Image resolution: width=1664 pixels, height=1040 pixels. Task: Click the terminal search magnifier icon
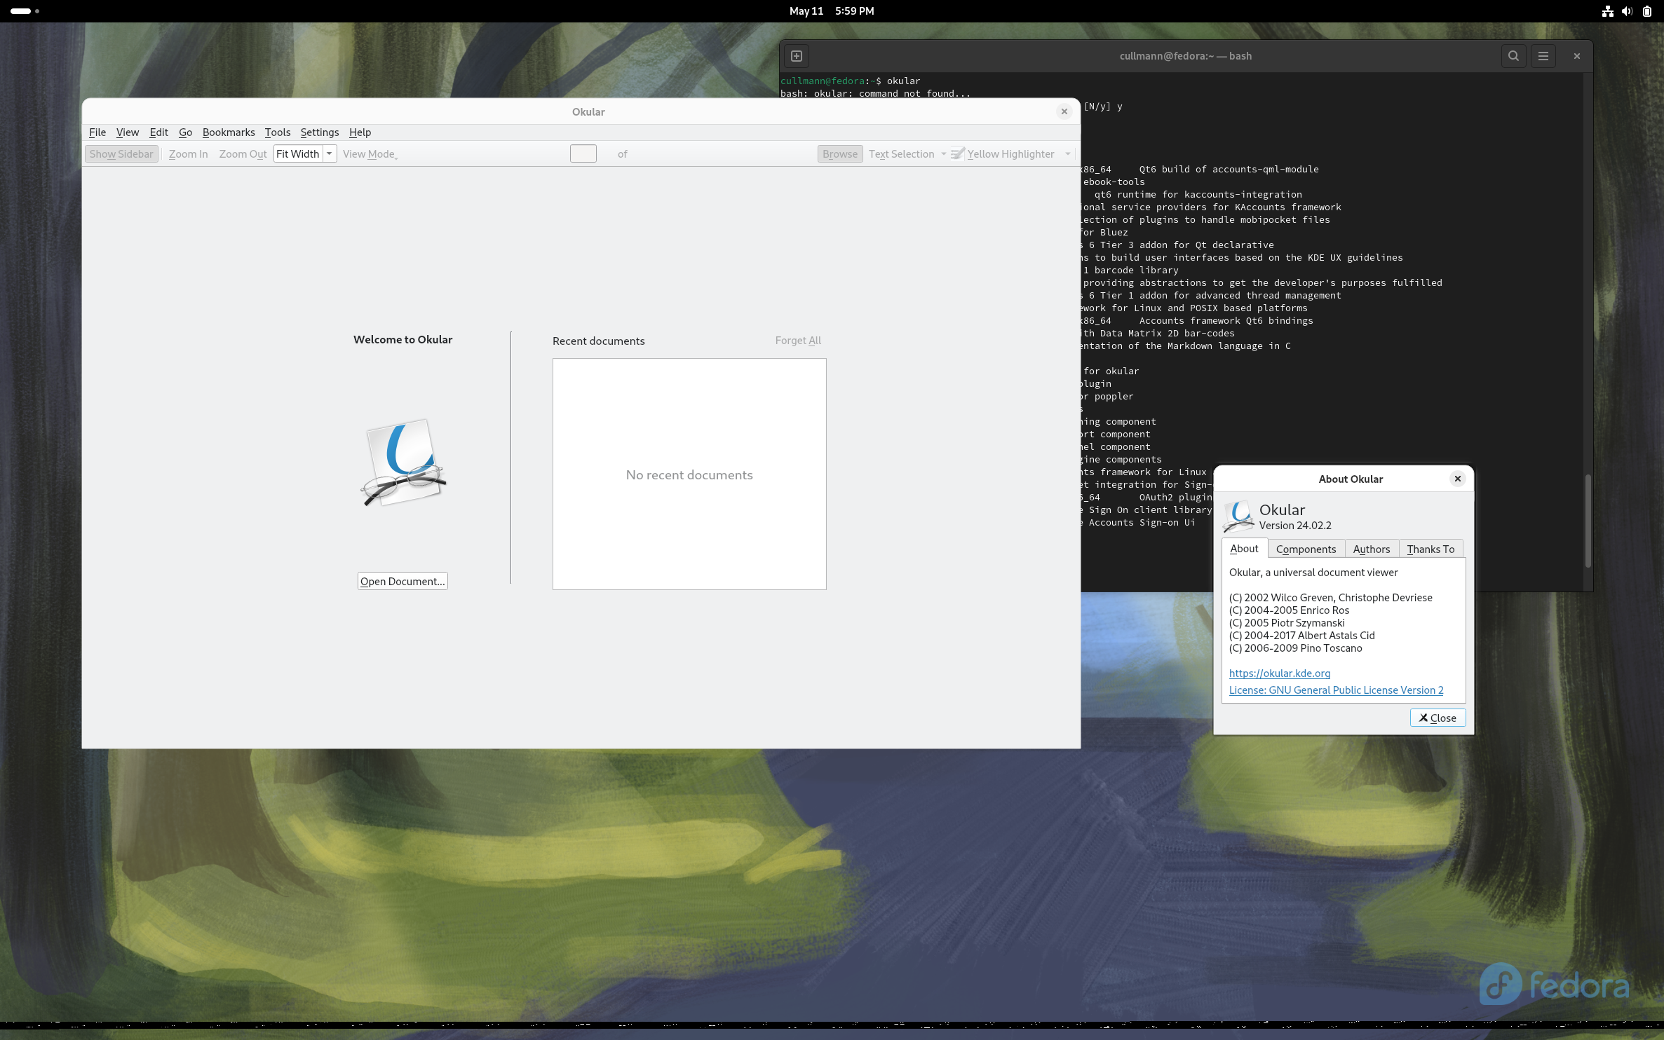click(1513, 56)
